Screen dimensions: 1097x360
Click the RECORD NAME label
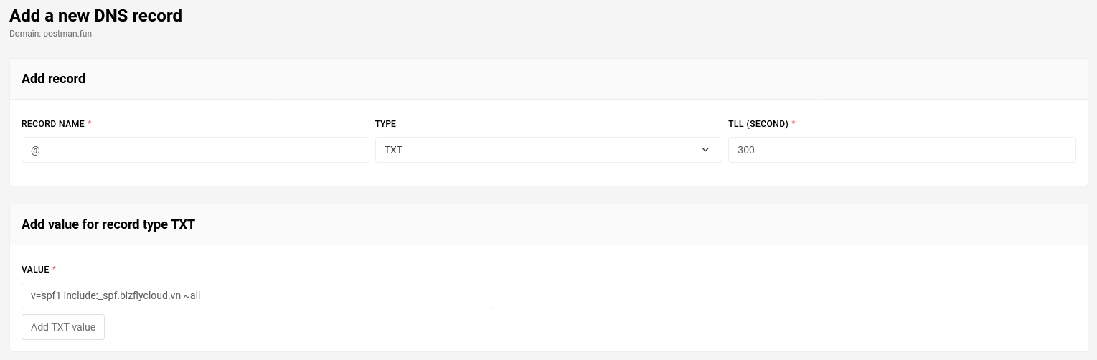(53, 124)
